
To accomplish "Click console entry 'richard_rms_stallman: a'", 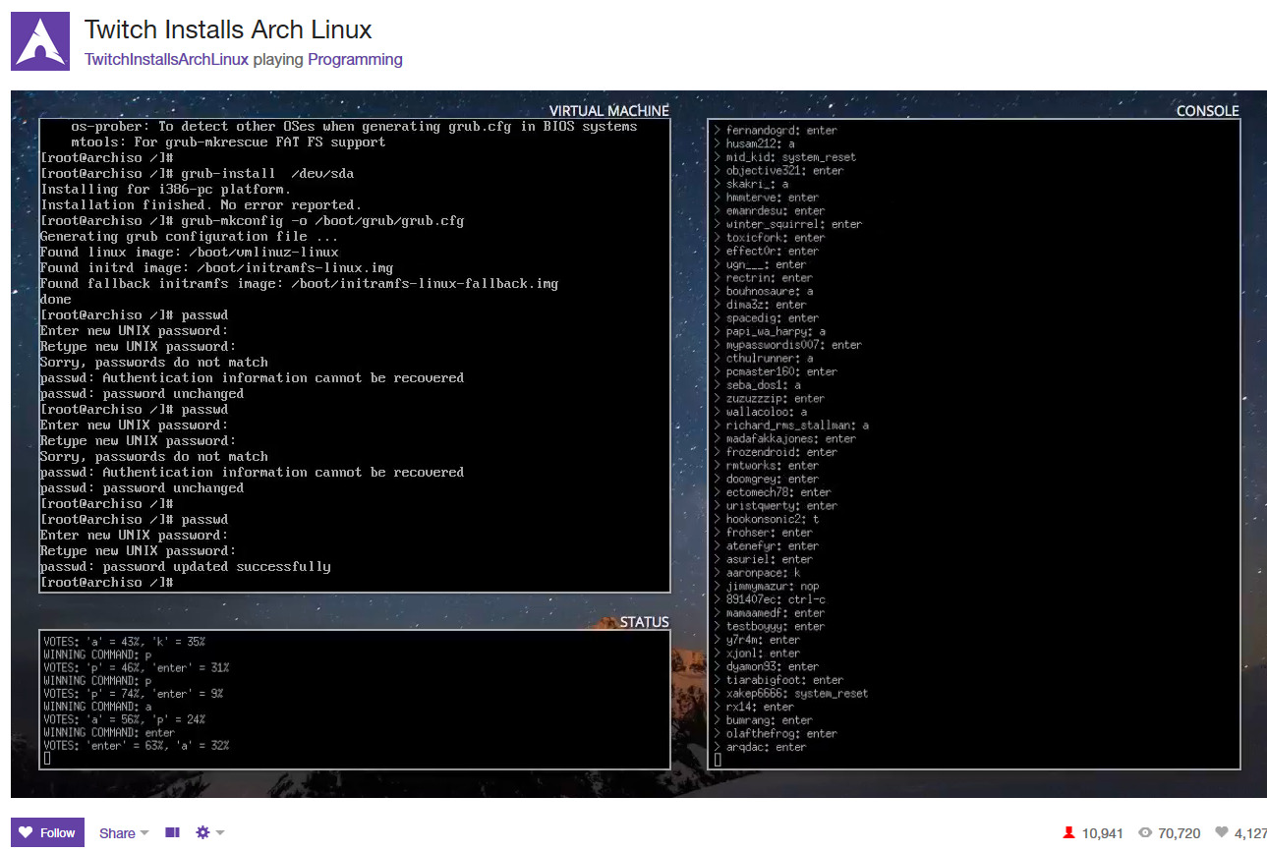I will pyautogui.click(x=791, y=426).
